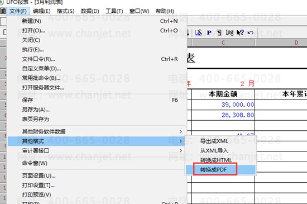Choose 另存为(A)... in File menu
Screen dimensions: 307x204
coord(36,110)
